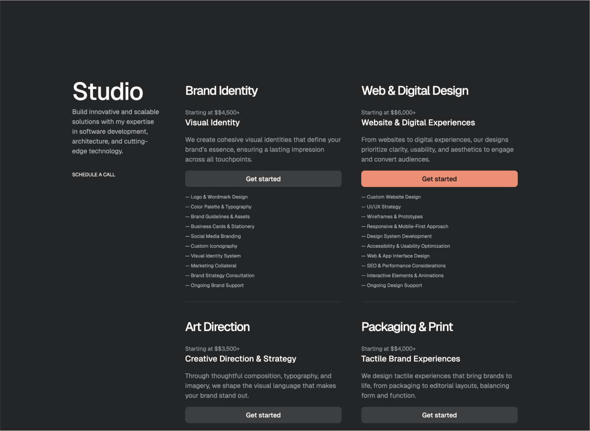The height and width of the screenshot is (431, 590).
Task: Click Tactile Brand Experiences subtitle
Action: click(x=410, y=359)
